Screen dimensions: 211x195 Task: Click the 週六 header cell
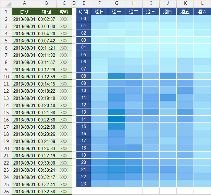pyautogui.click(x=202, y=11)
